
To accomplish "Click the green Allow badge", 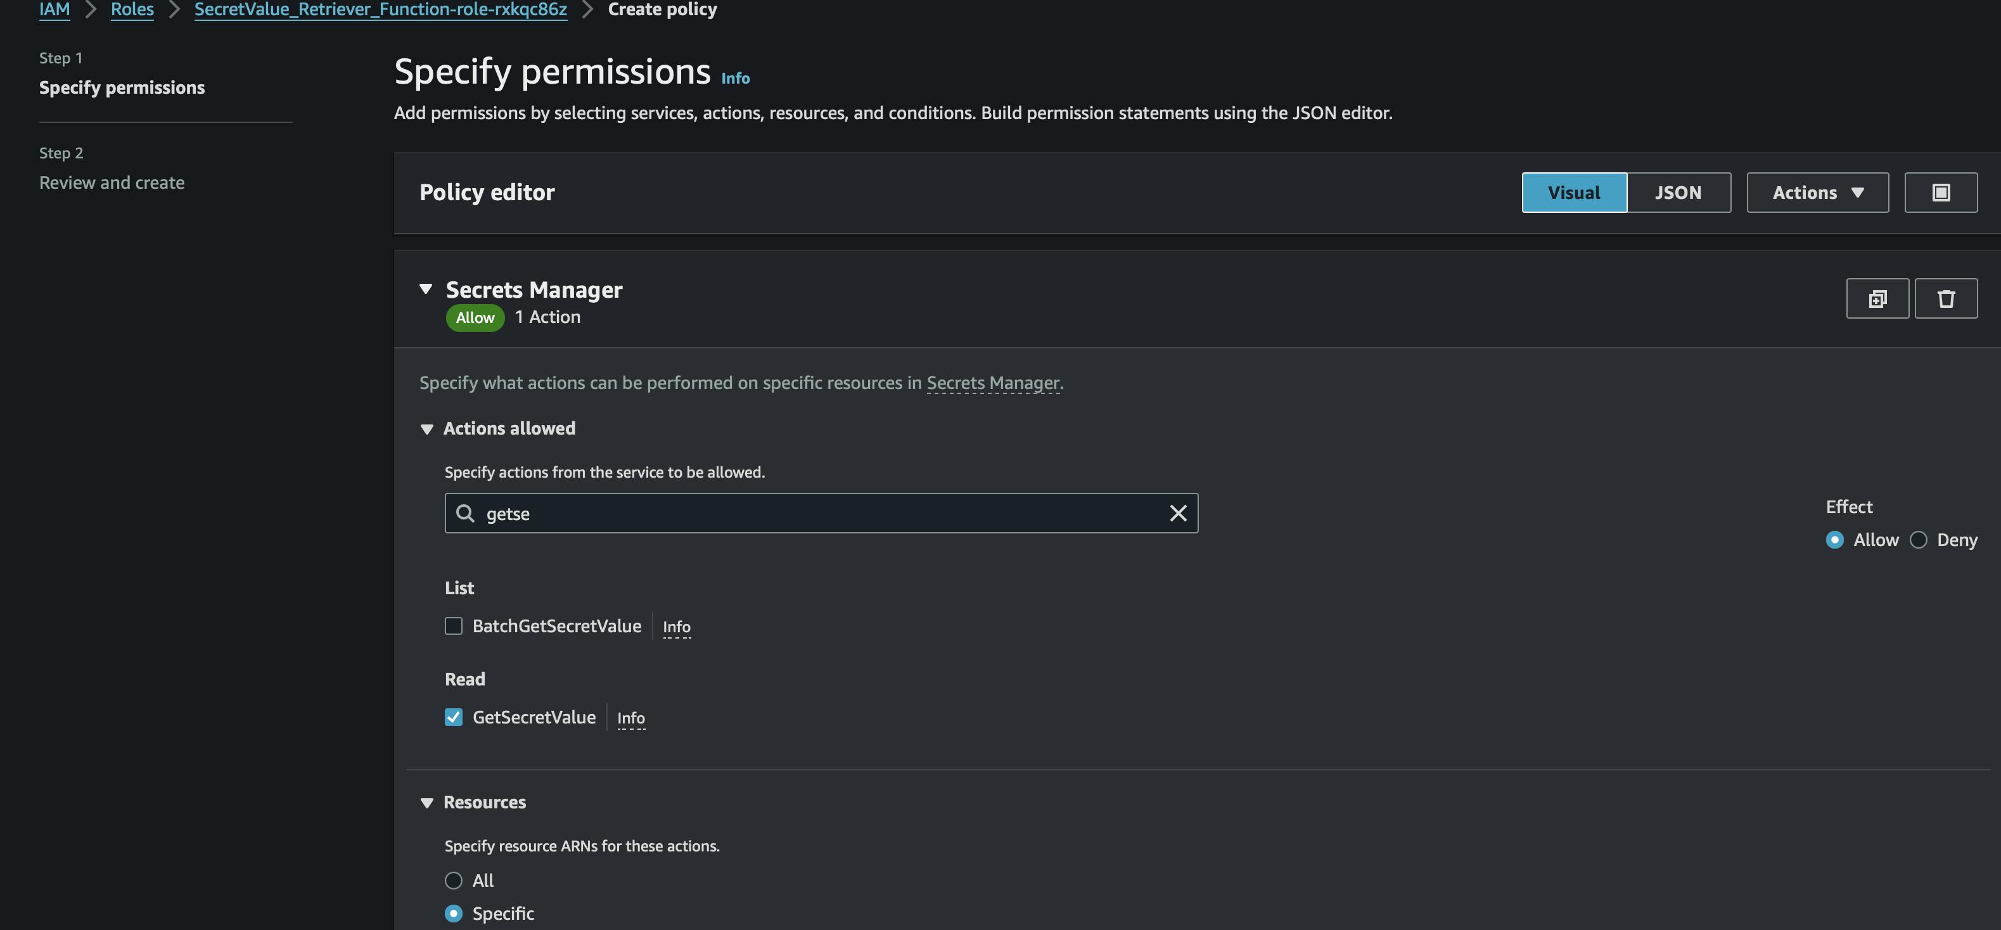I will (x=475, y=318).
